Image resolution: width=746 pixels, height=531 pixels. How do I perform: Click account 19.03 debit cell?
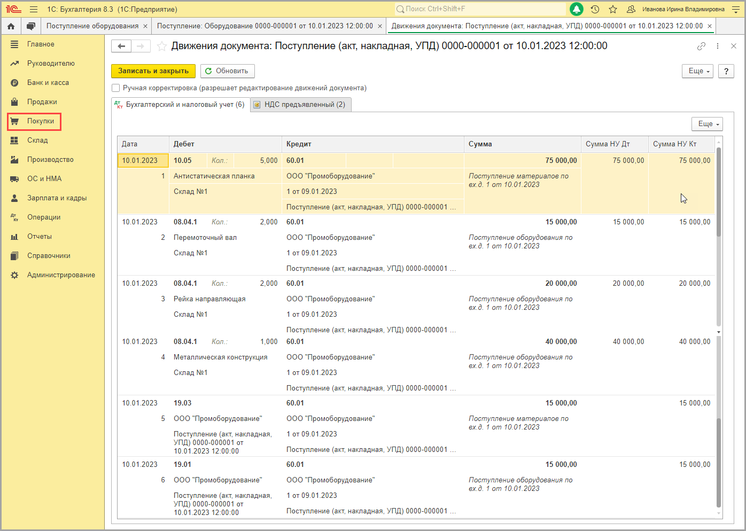point(183,403)
